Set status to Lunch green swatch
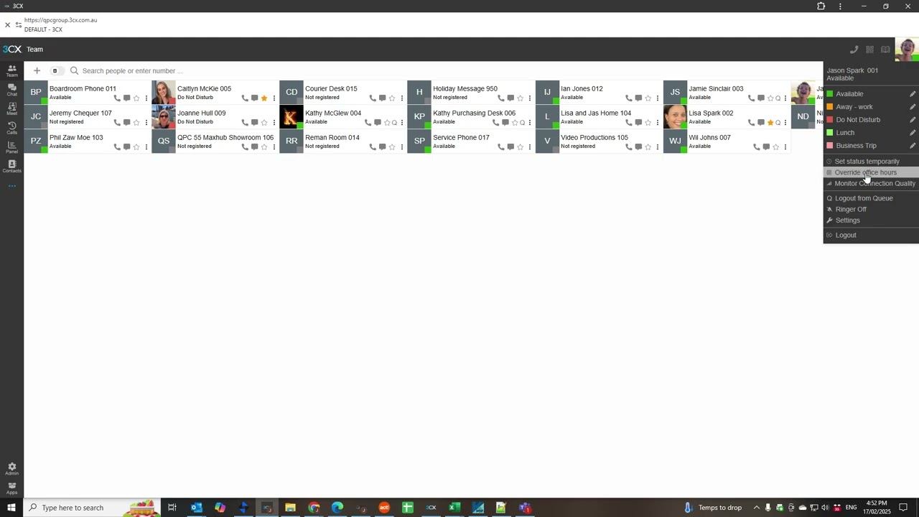The height and width of the screenshot is (517, 919). point(830,133)
